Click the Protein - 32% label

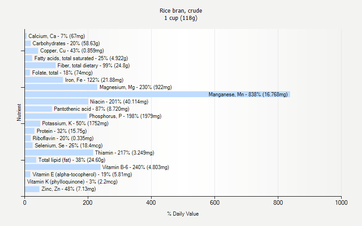point(62,131)
